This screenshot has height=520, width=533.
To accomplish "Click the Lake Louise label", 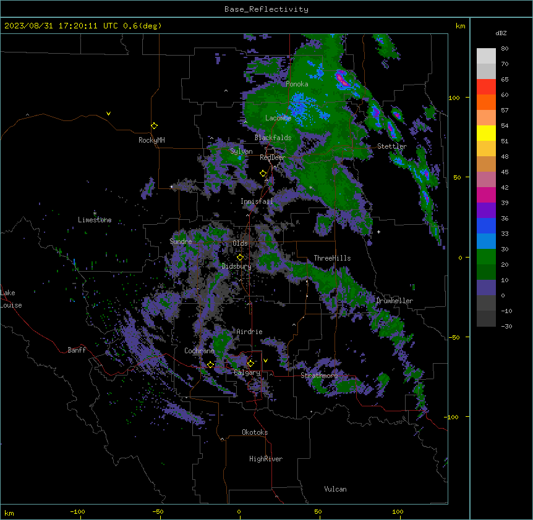I will click(x=10, y=299).
